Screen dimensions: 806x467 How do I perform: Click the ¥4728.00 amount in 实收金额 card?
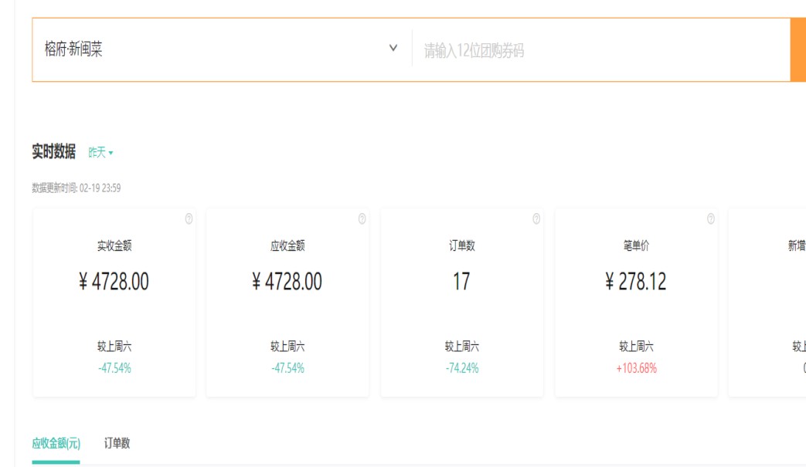114,282
